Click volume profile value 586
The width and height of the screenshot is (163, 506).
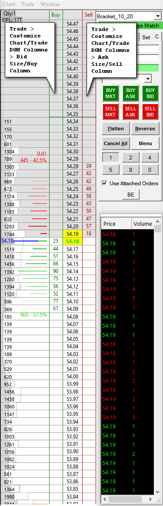pos(8,301)
